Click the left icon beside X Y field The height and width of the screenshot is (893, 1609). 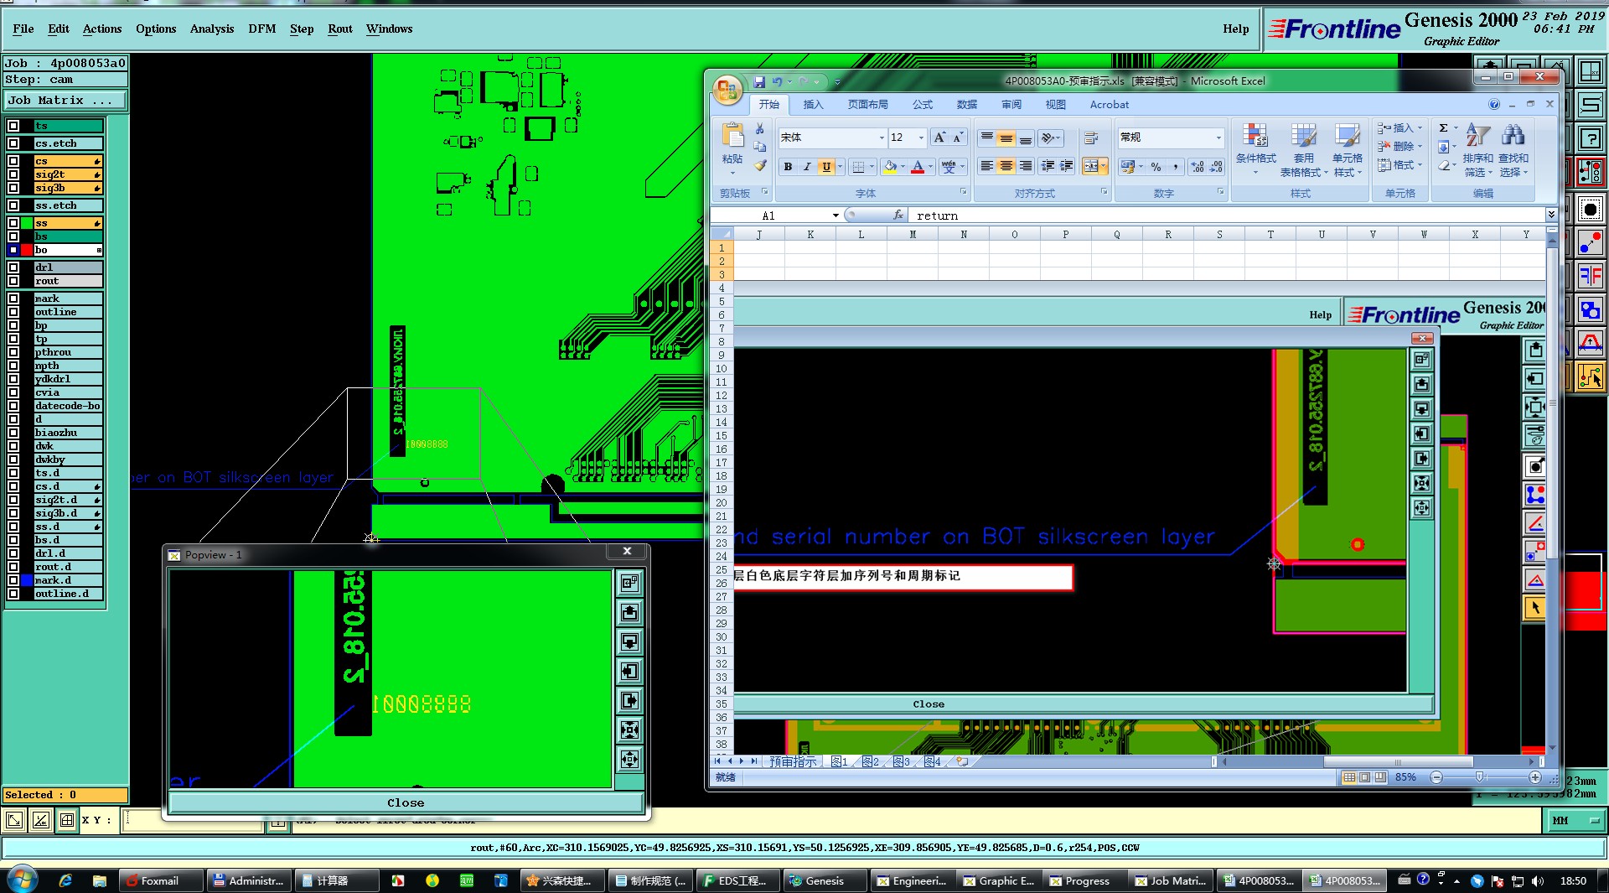pyautogui.click(x=14, y=820)
